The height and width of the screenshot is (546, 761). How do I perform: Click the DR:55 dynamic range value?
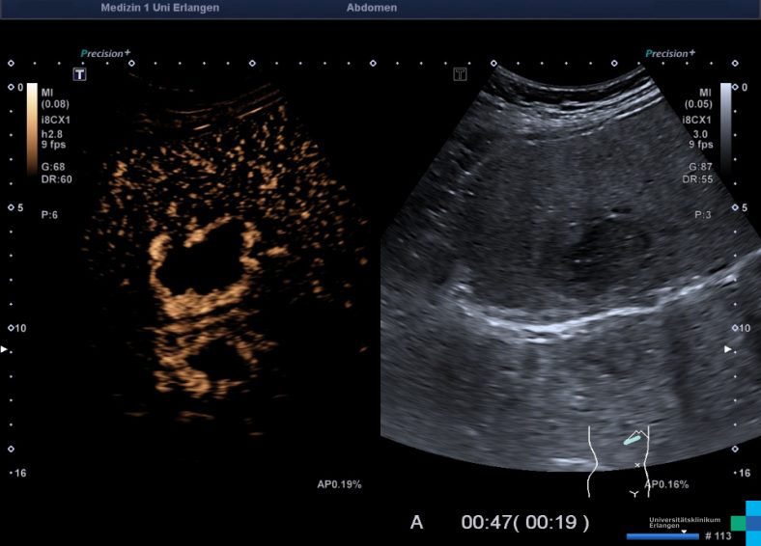[x=696, y=179]
